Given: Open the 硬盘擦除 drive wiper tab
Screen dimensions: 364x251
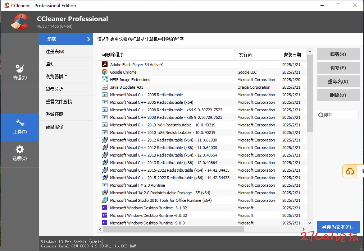Looking at the screenshot, I should click(x=66, y=127).
